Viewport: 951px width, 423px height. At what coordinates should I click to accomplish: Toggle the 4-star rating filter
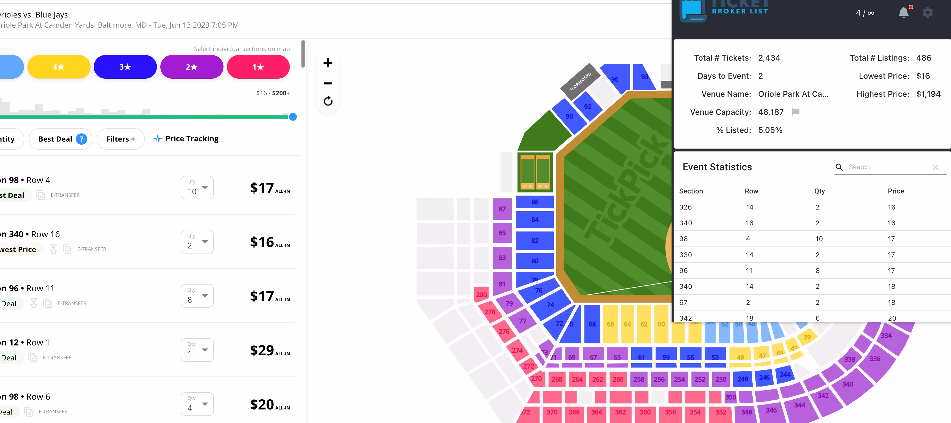(x=59, y=67)
